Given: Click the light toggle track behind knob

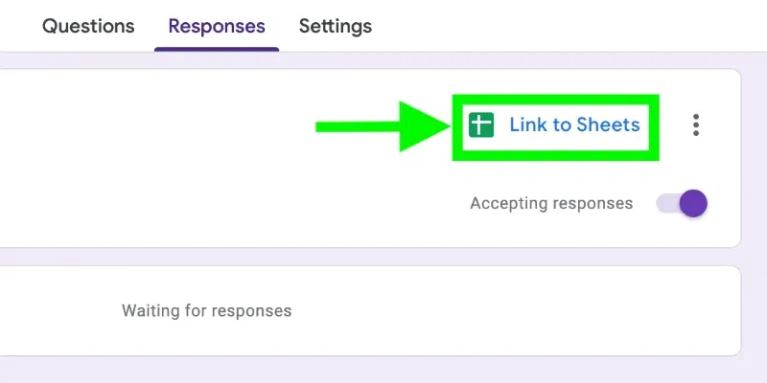Looking at the screenshot, I should 664,203.
